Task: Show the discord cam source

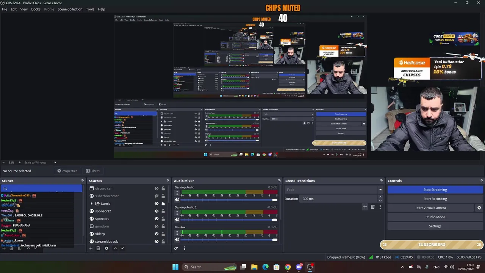Action: (156, 188)
